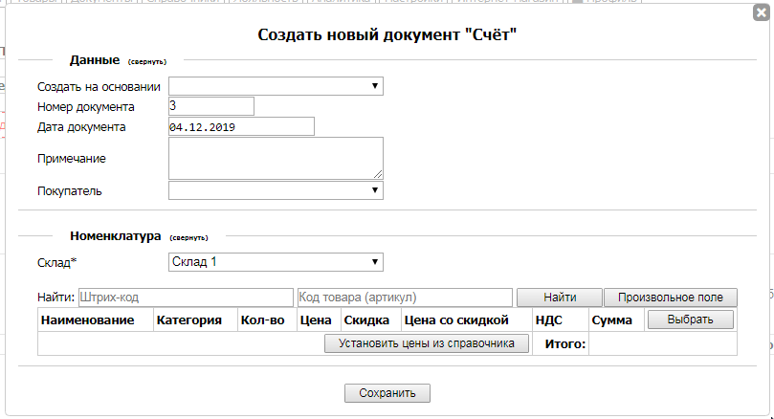
Task: Click the "Сохранить" button
Action: [387, 393]
